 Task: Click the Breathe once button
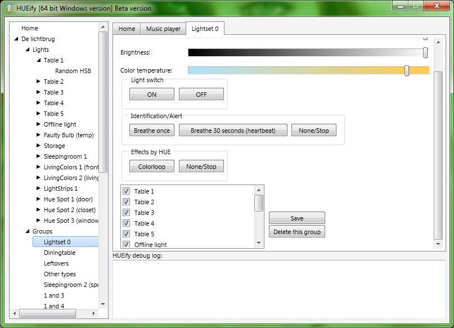point(152,131)
